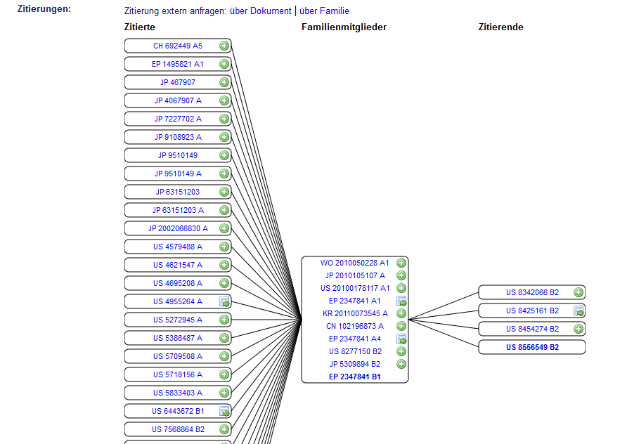Open patent link EP 1495821 A1
Image resolution: width=627 pixels, height=444 pixels.
coord(178,64)
